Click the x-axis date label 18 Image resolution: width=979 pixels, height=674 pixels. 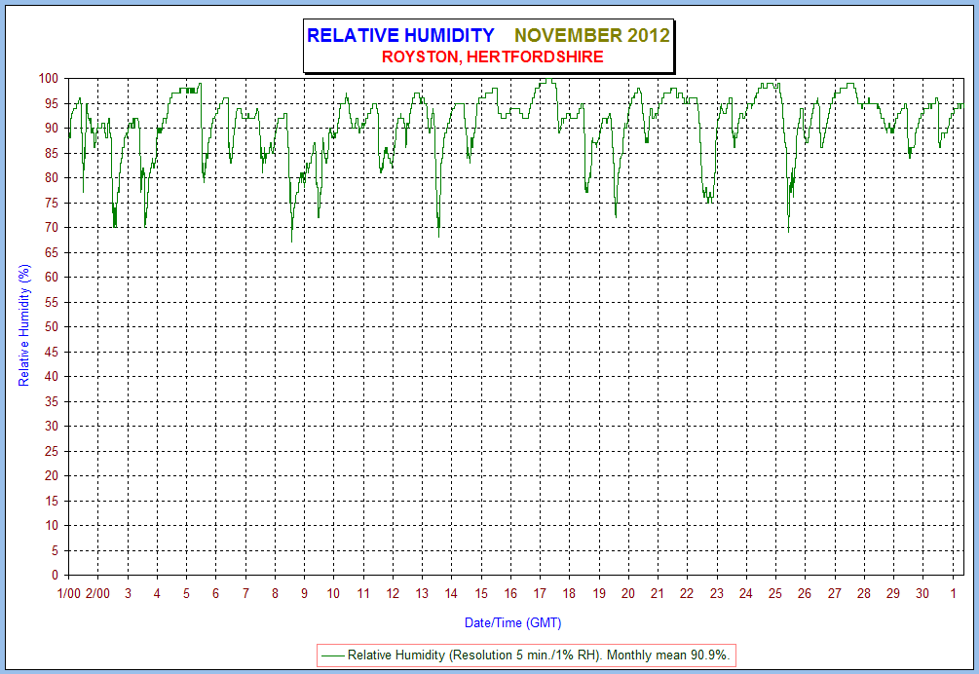tap(570, 593)
